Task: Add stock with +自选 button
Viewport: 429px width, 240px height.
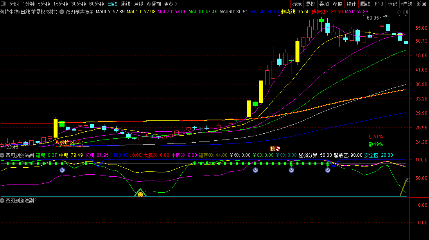Action: tap(406, 4)
